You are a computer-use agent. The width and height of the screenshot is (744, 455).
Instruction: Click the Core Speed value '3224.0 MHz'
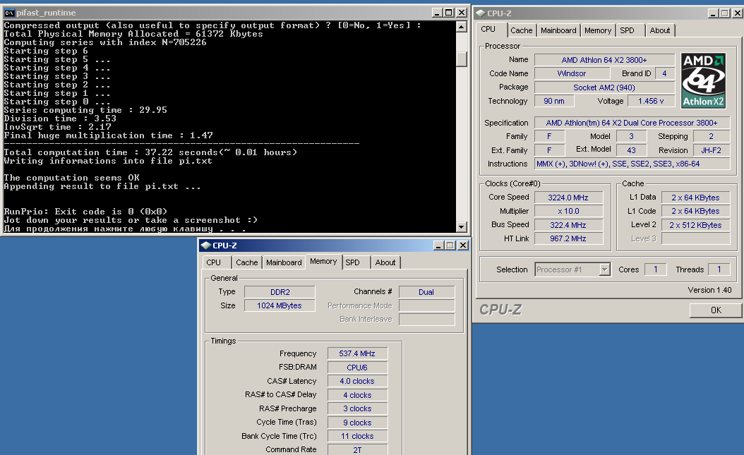tap(568, 198)
